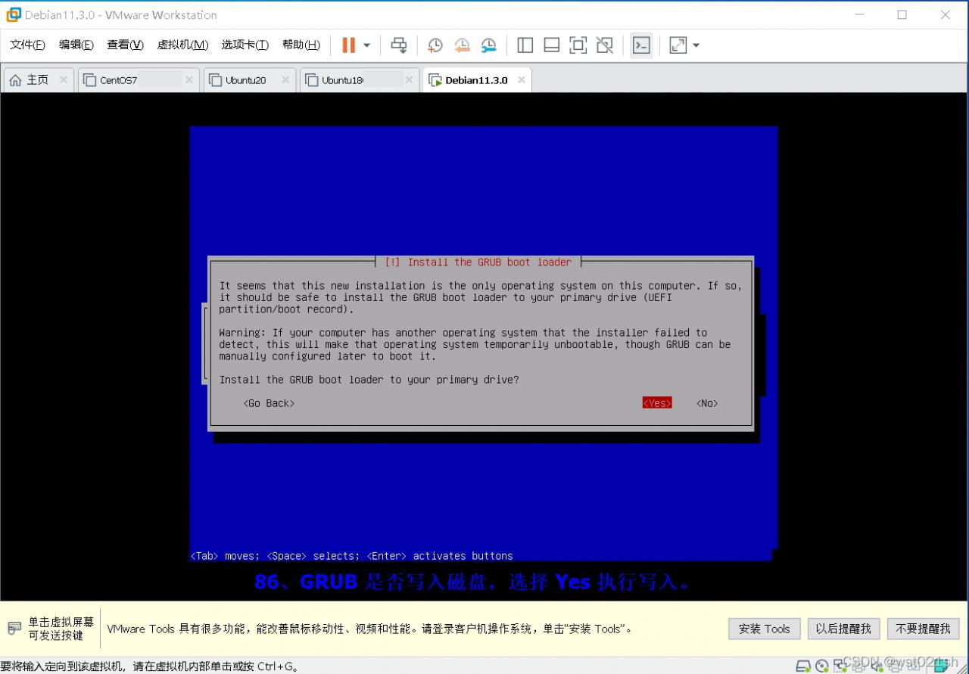Enter full screen mode via toolbar icon
969x674 pixels.
(578, 45)
